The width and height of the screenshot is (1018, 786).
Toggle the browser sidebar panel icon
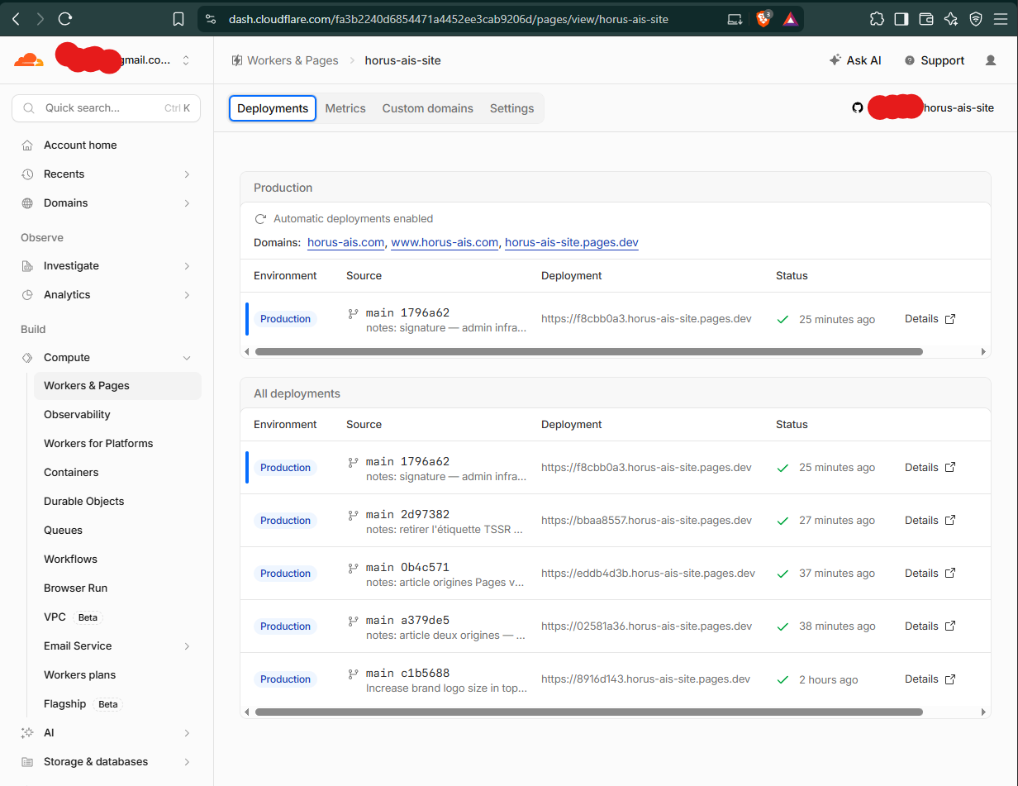coord(901,19)
